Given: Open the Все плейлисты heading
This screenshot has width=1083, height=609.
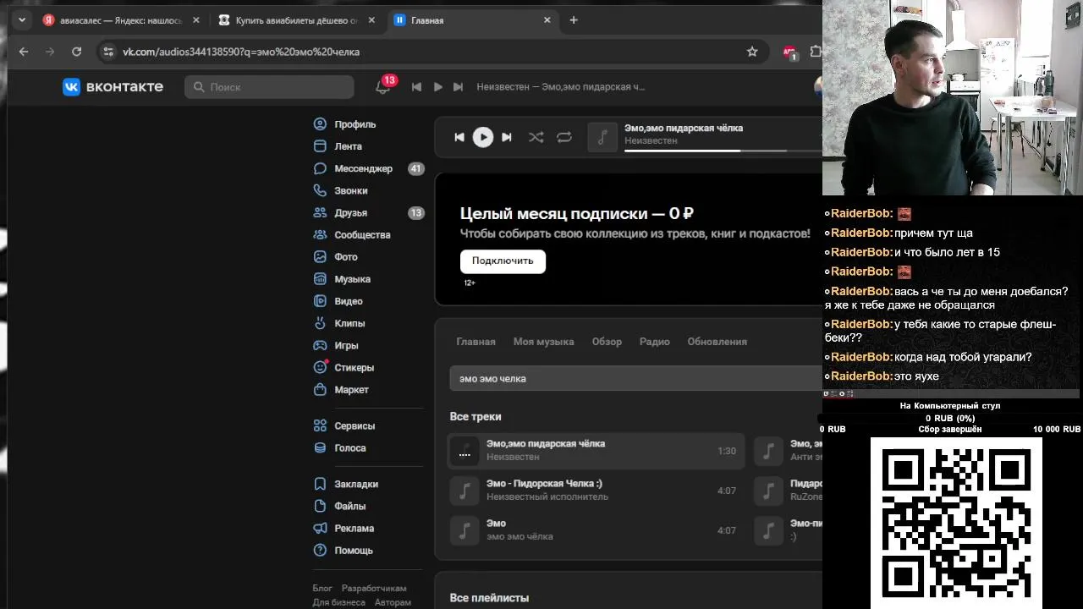Looking at the screenshot, I should point(489,598).
